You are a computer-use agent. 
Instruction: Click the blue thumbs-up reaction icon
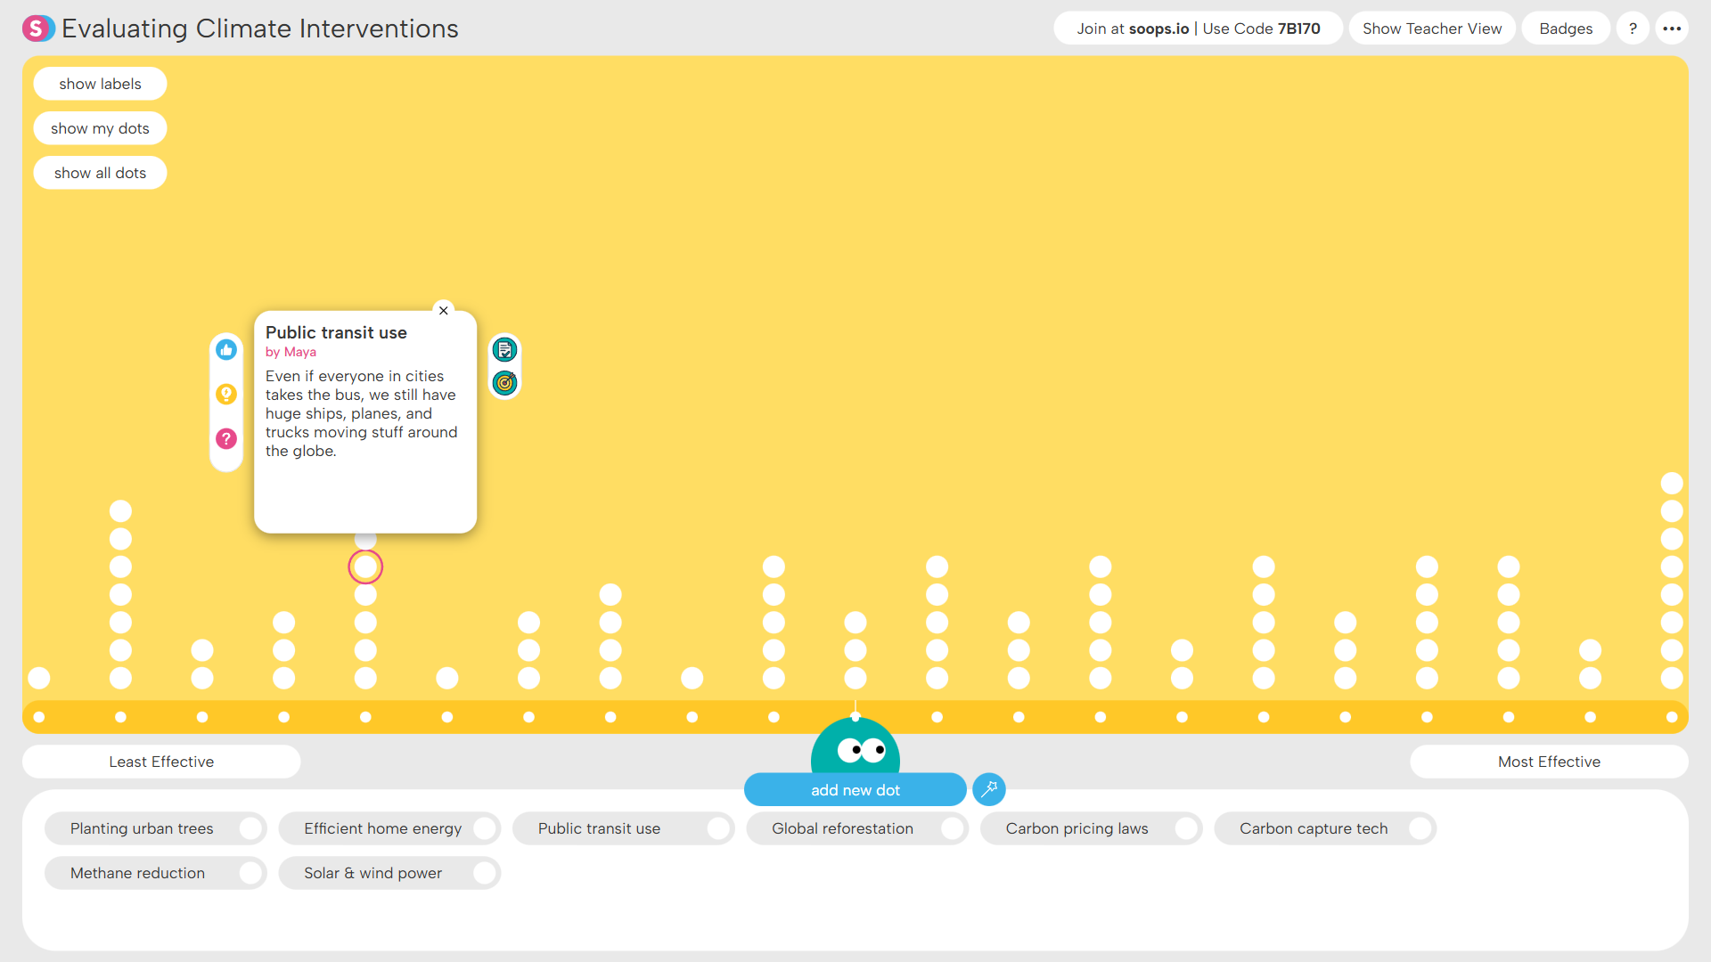pos(226,350)
